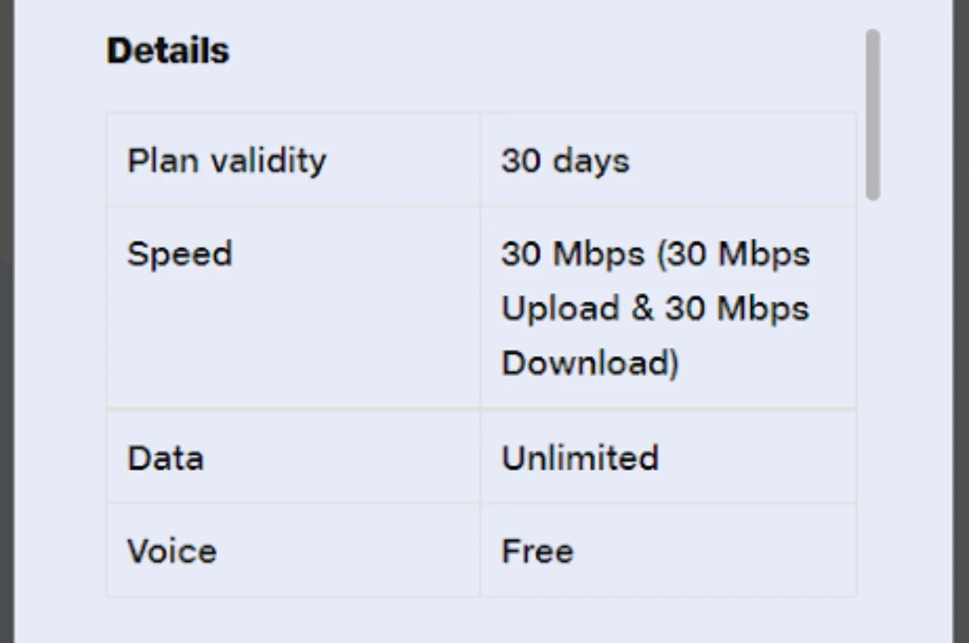Click the dark overlay right of panel
The image size is (969, 643).
coord(961,321)
